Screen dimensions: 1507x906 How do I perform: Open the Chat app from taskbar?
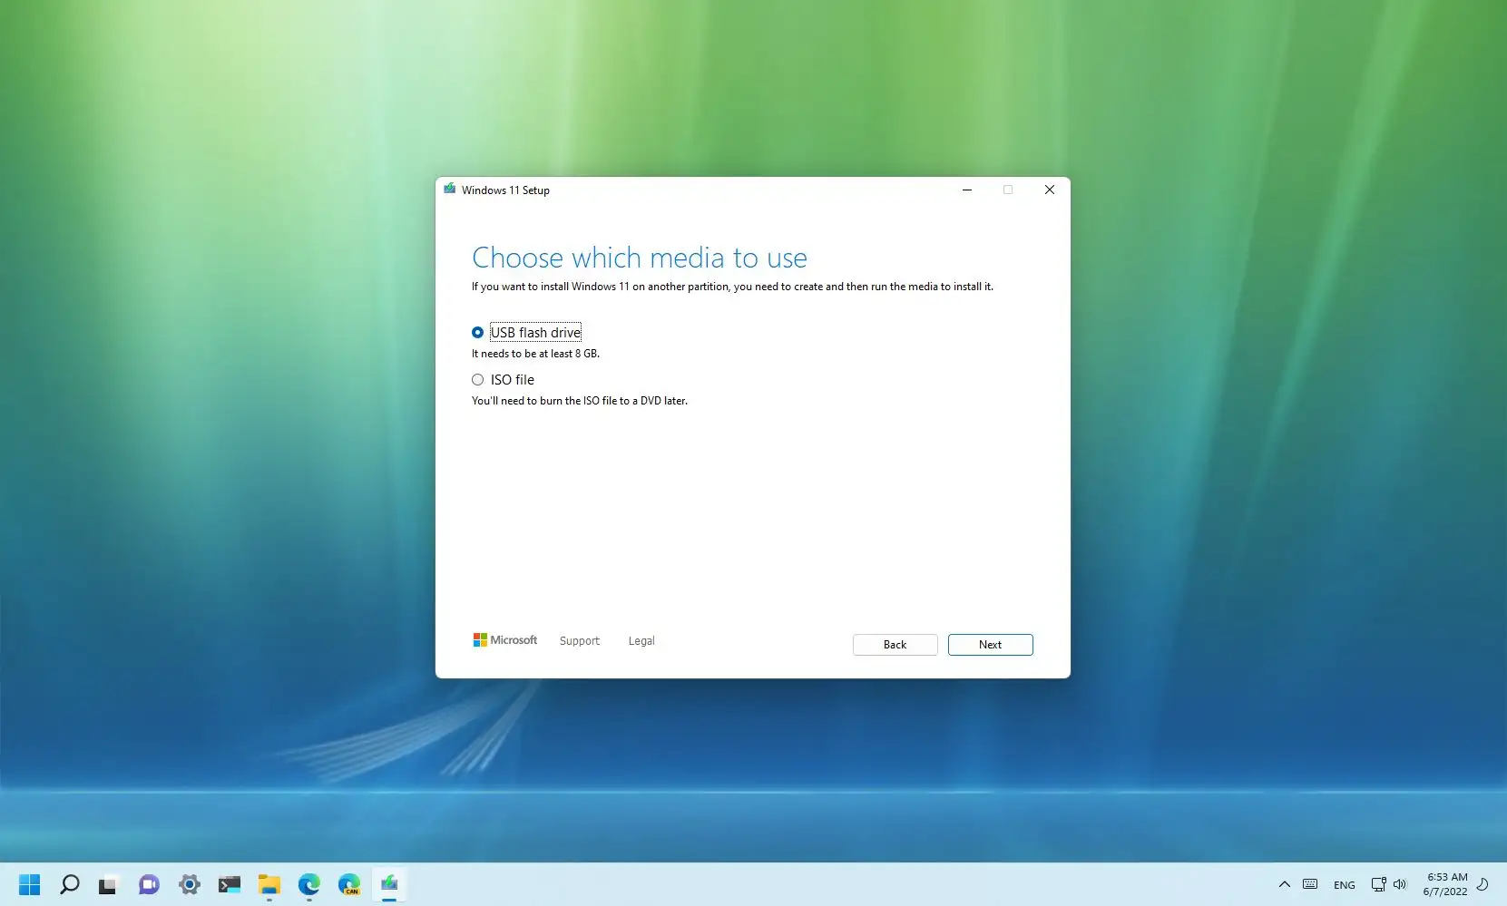coord(149,884)
